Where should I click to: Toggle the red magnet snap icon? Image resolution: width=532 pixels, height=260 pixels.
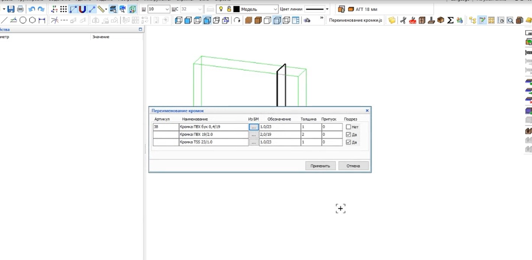point(82,9)
